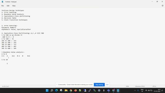This screenshot has height=93, width=165.
Task: Click the 'Password: Numeric' line
Action: pos(9,28)
